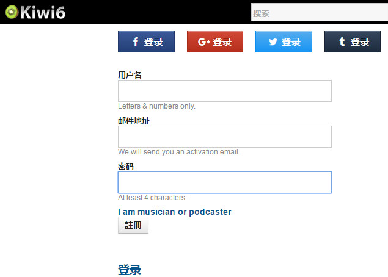Log in with the Twitter button

[284, 41]
